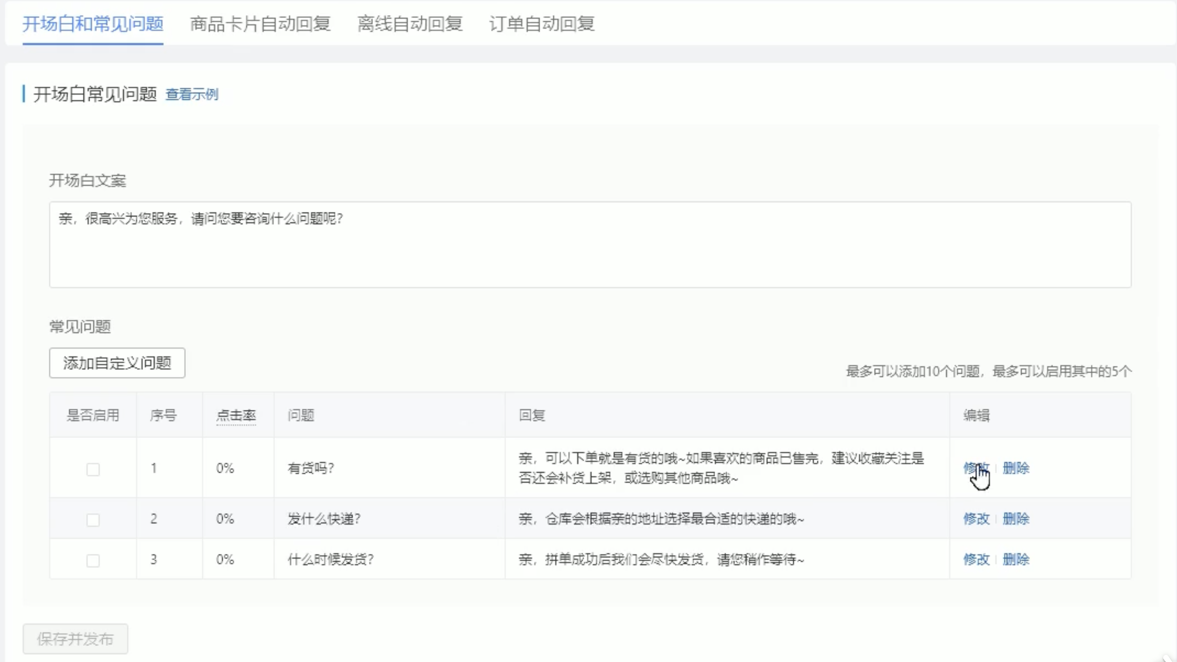Click 常见问题 section label
This screenshot has height=662, width=1177.
(80, 326)
